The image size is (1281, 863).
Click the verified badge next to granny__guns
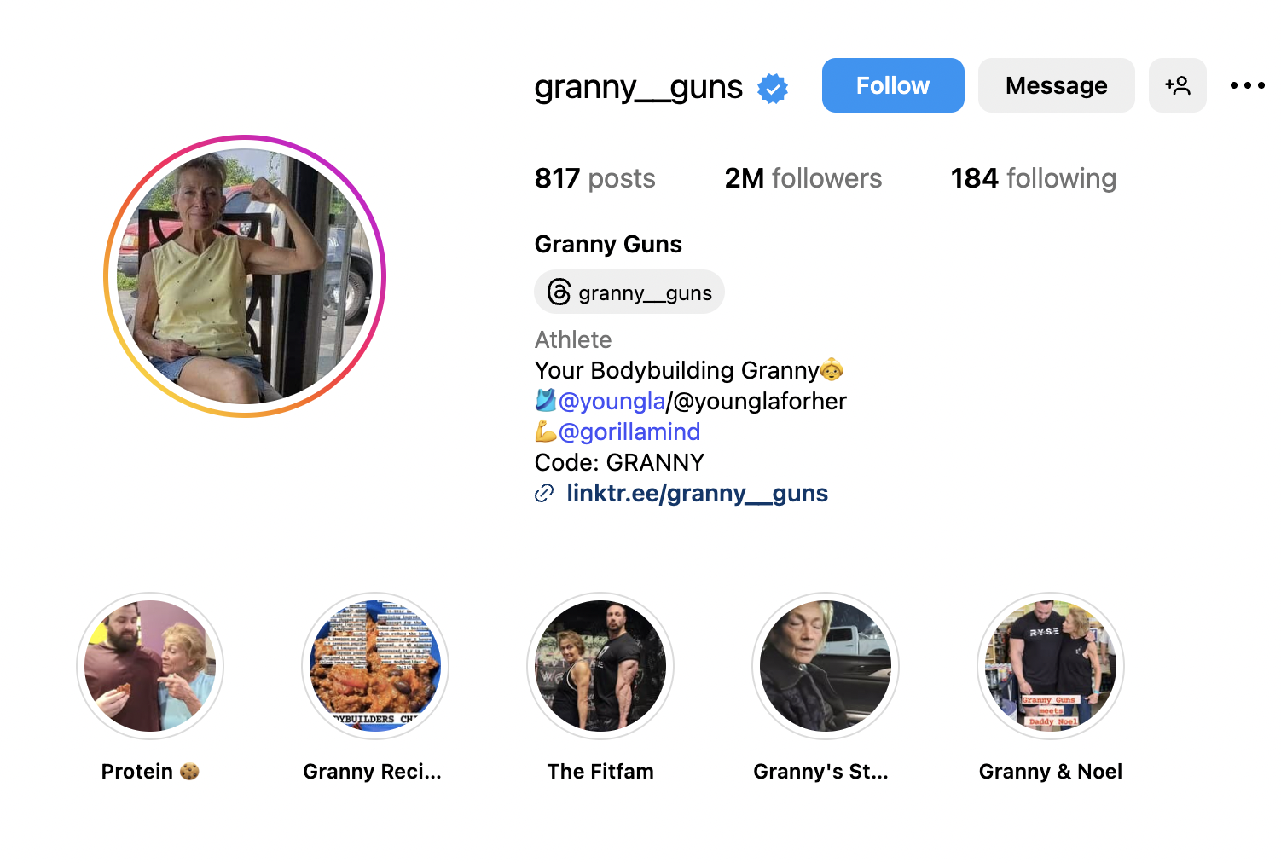pyautogui.click(x=773, y=88)
